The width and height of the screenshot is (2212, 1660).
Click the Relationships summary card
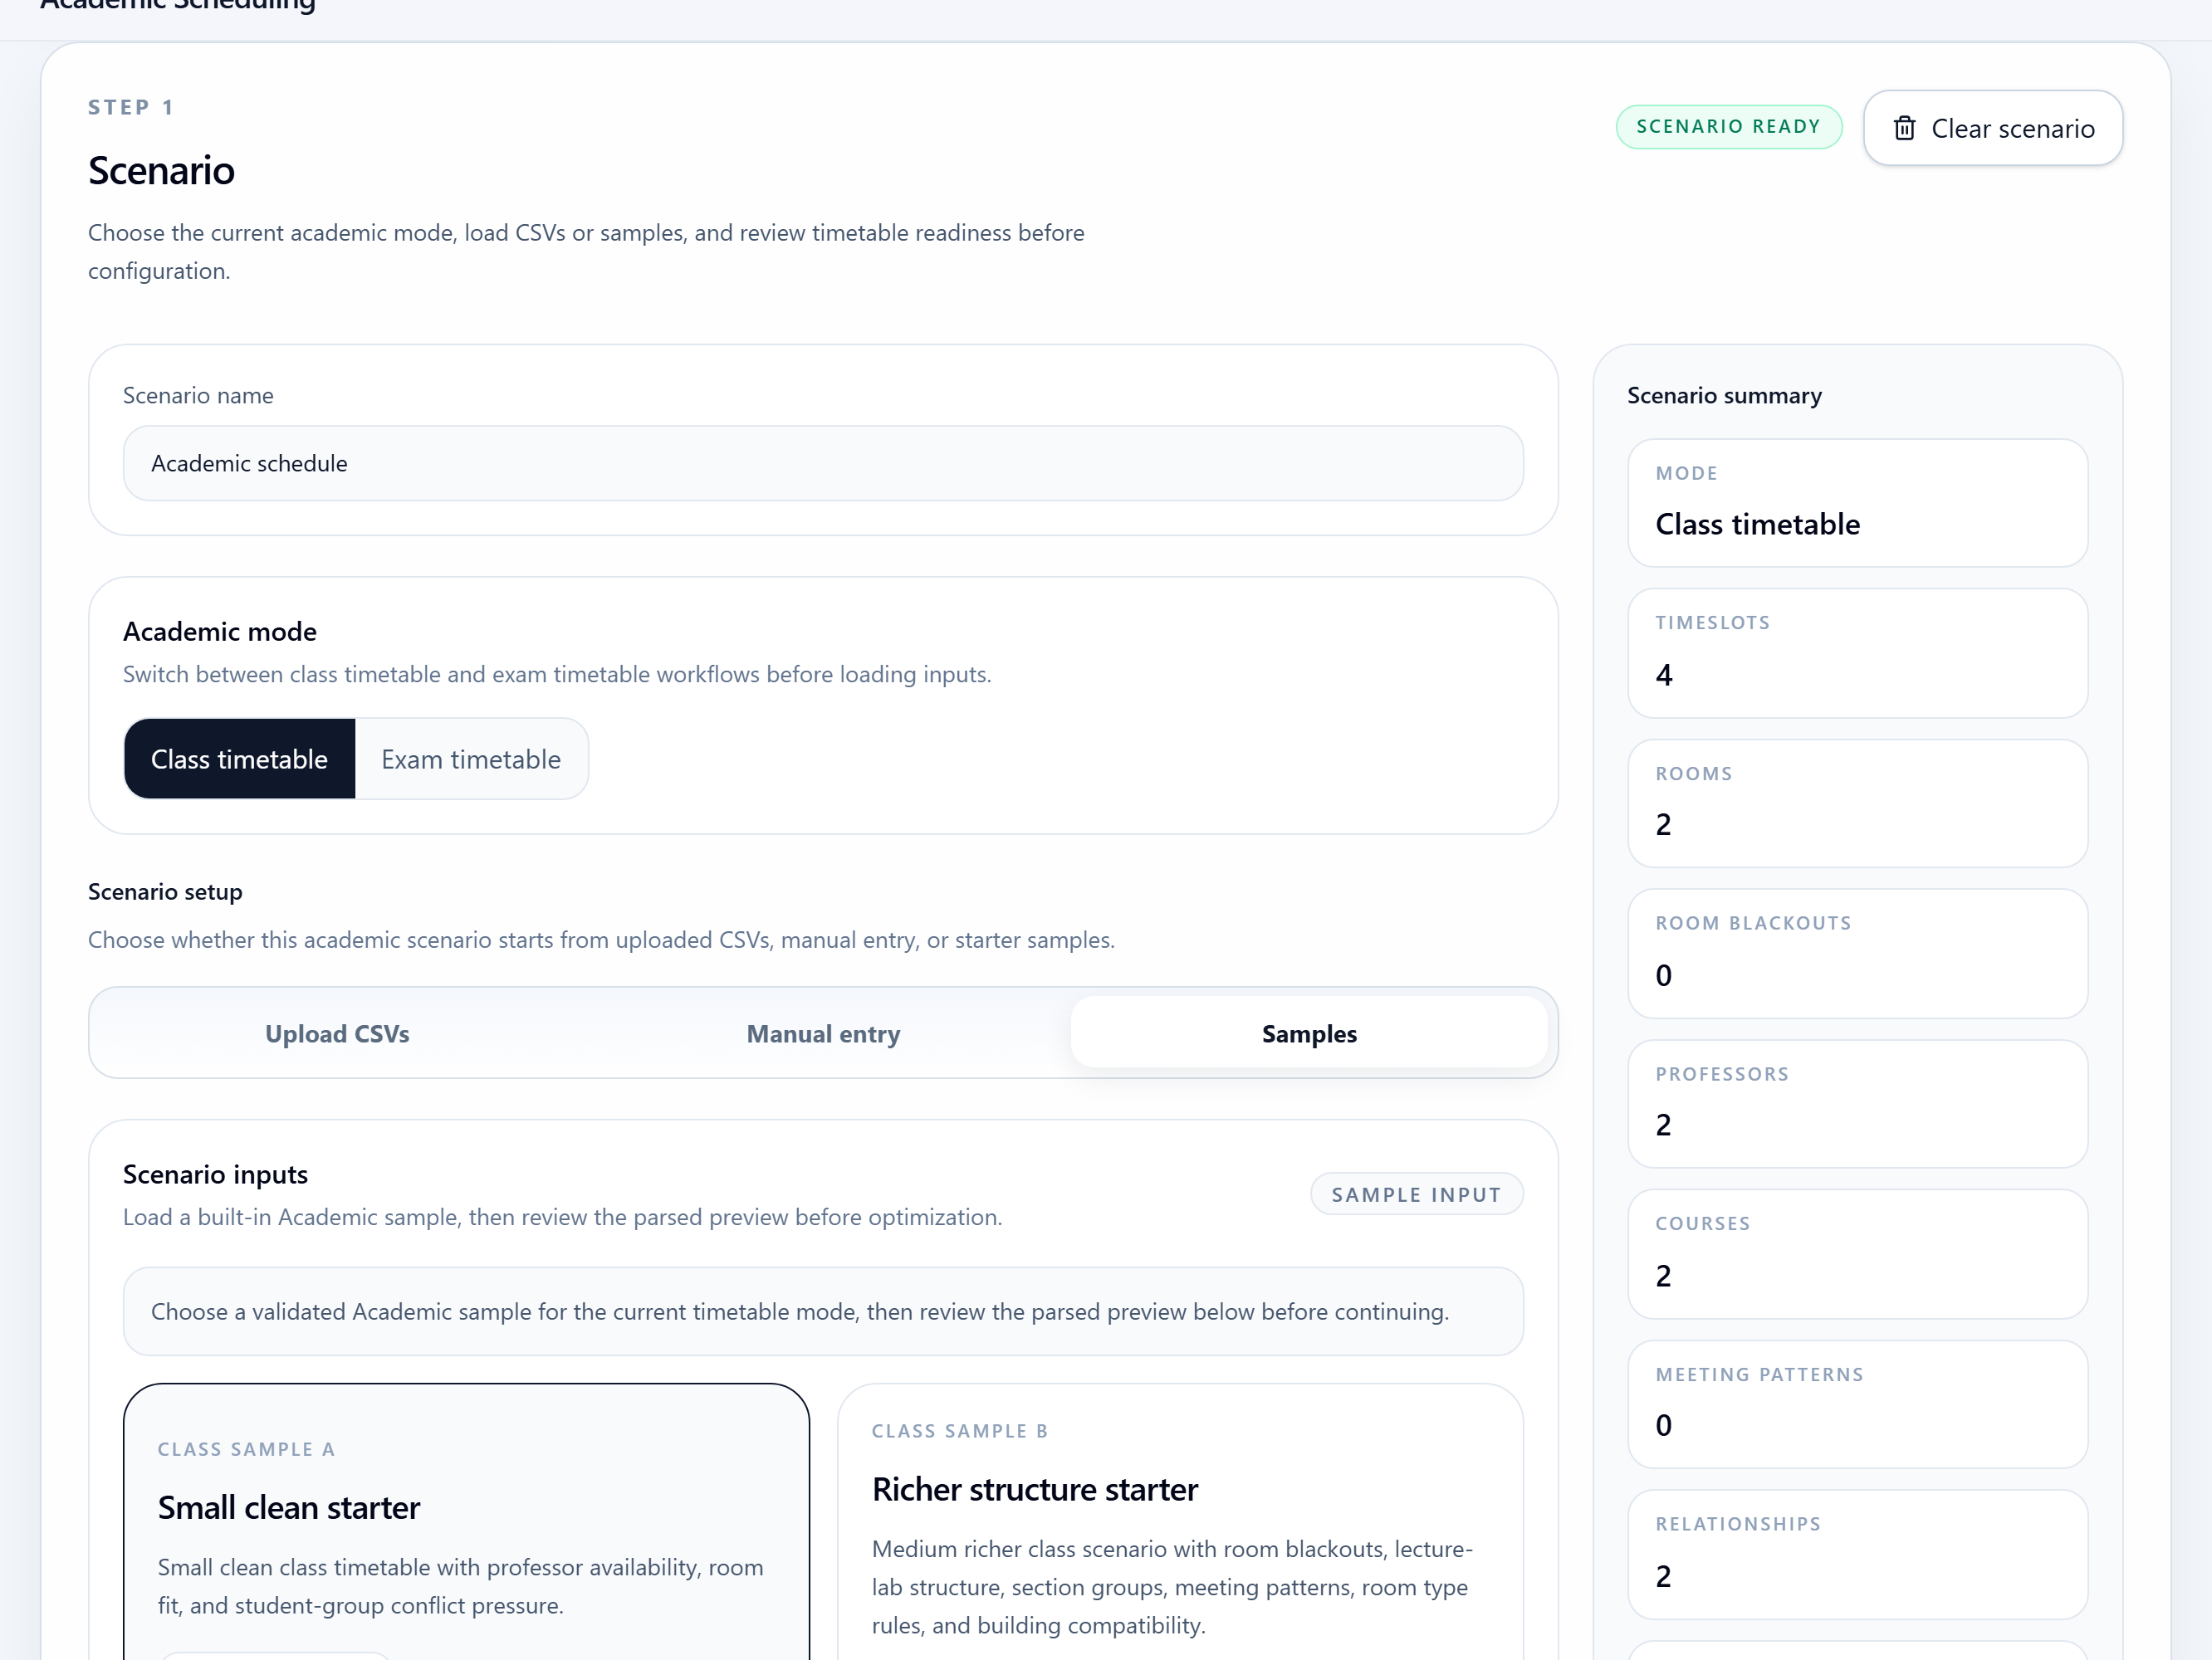1857,1555
